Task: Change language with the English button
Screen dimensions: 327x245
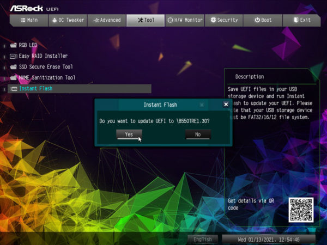Action: point(202,239)
